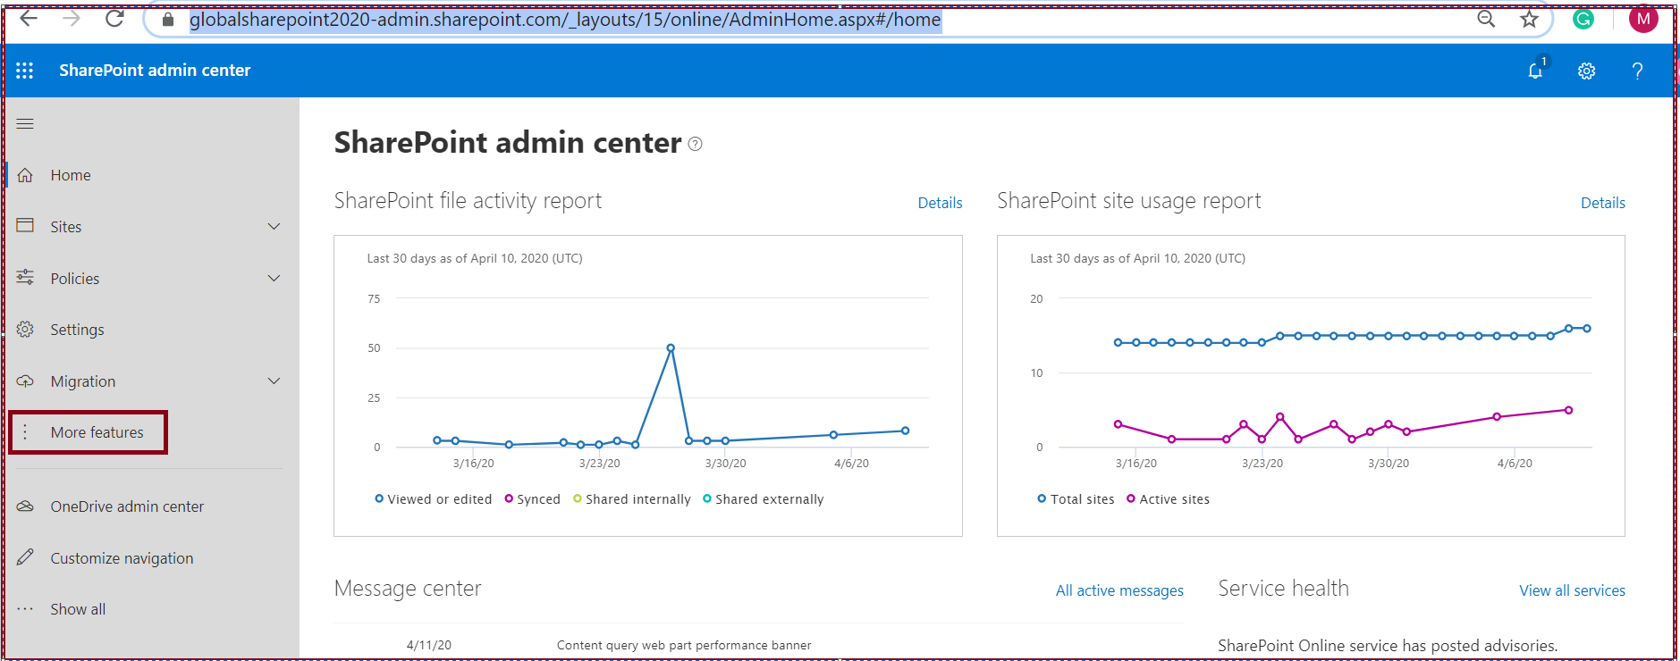This screenshot has height=661, width=1680.
Task: Toggle Shared externally legend item
Action: [764, 499]
